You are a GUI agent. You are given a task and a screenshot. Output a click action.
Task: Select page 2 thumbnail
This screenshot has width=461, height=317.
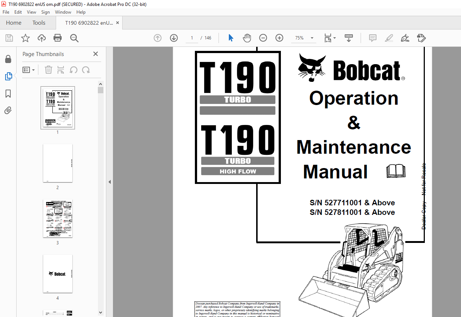tap(58, 163)
